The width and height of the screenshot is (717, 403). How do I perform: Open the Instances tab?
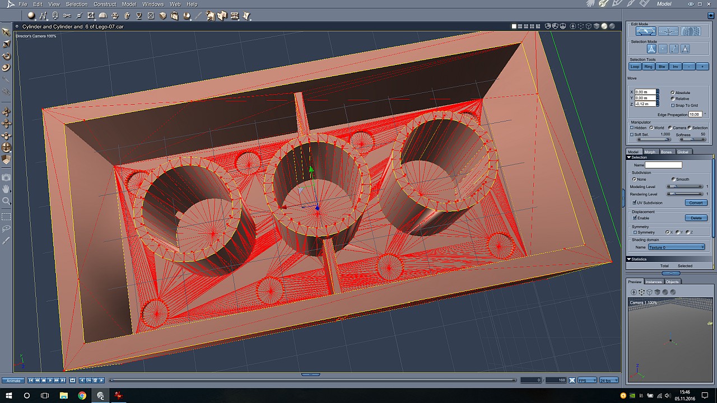(x=653, y=282)
